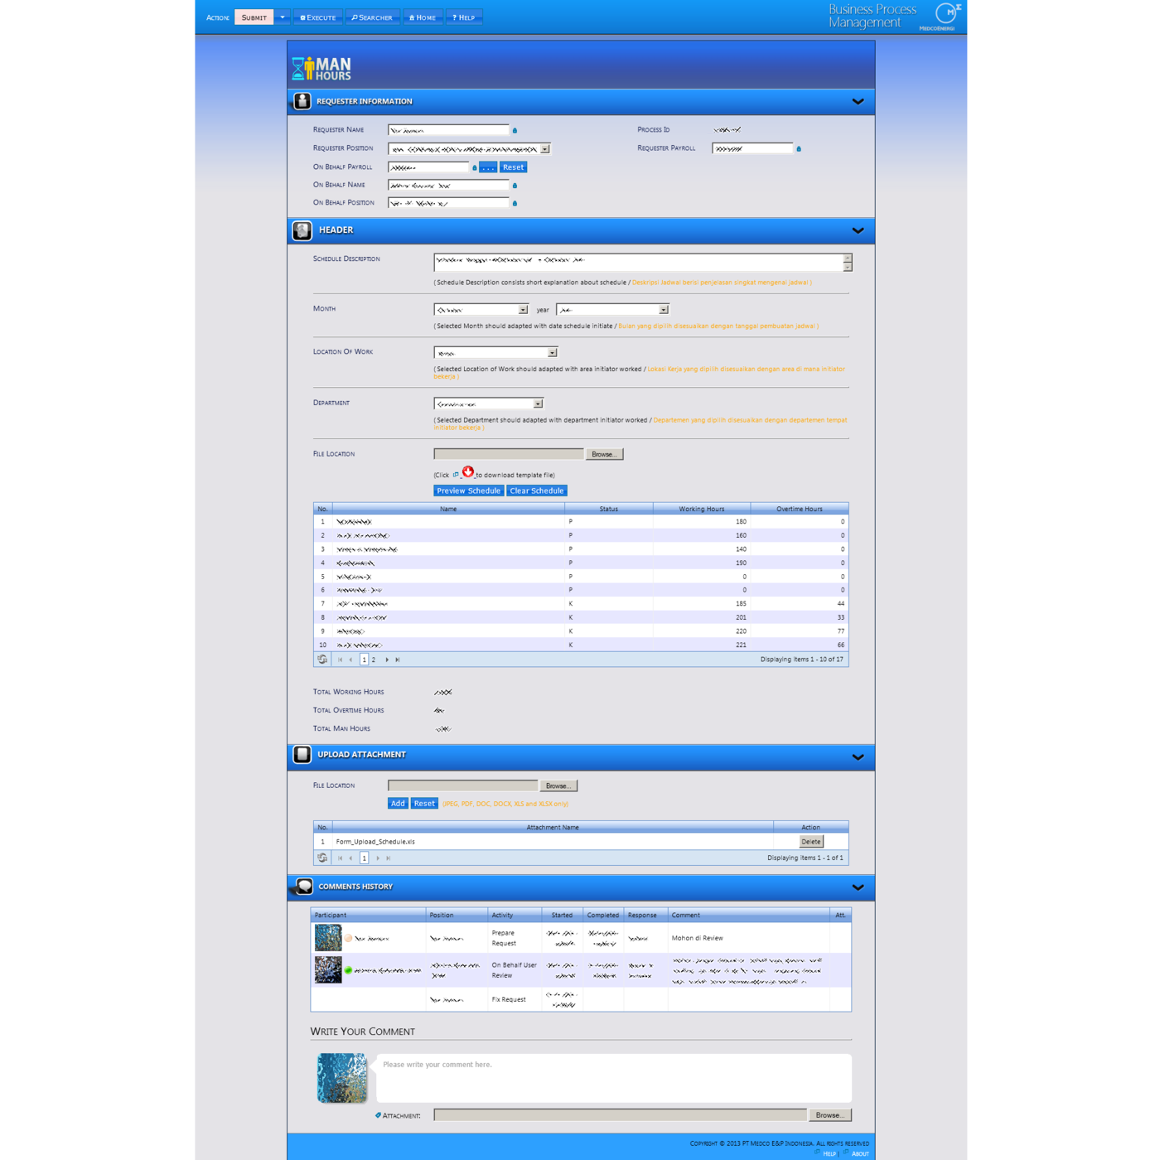Refresh the schedule table with the refresh icon
The image size is (1160, 1160).
tap(322, 660)
